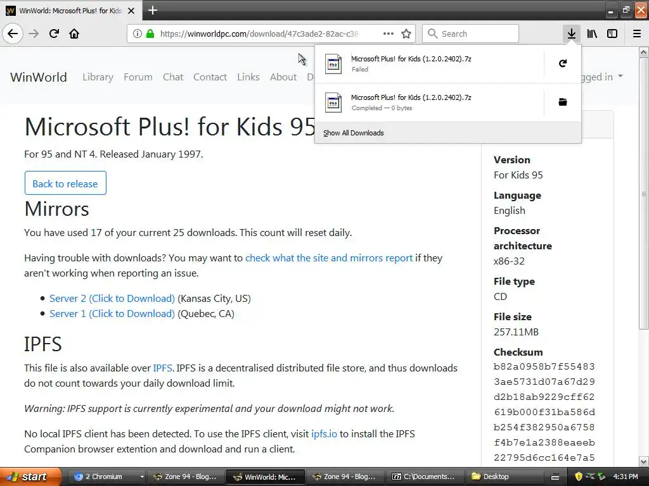Show sidebars toolbar button
Viewport: 649px width, 486px height.
click(x=612, y=34)
